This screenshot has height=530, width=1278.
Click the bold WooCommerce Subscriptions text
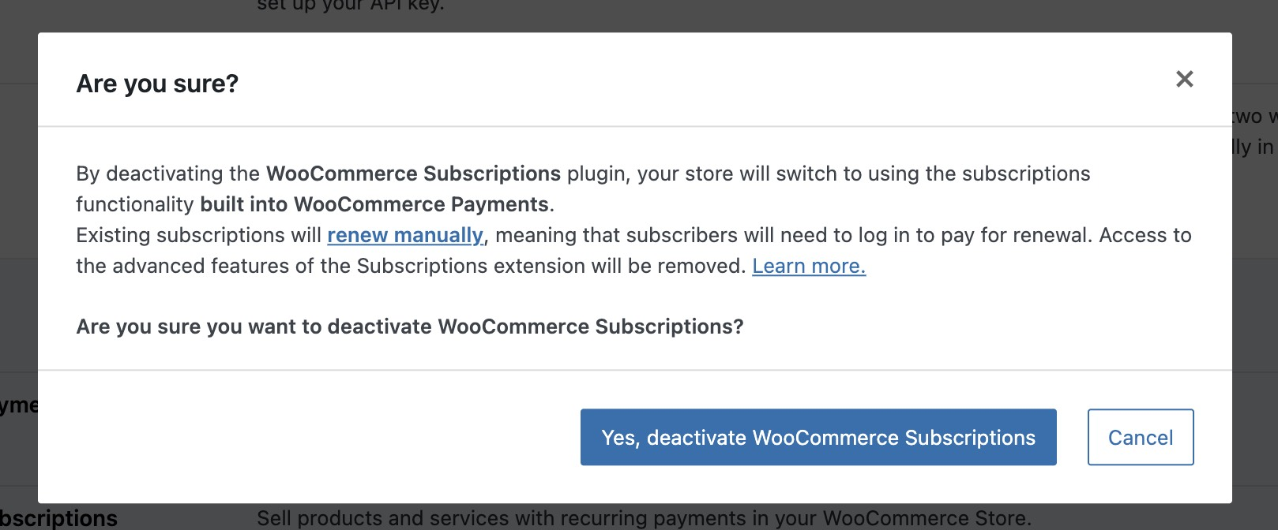(411, 173)
